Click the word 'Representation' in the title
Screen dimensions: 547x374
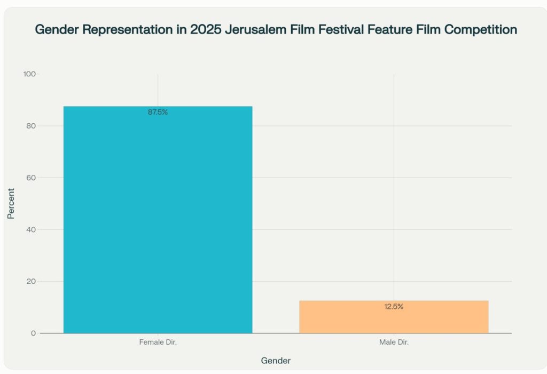[x=126, y=30]
